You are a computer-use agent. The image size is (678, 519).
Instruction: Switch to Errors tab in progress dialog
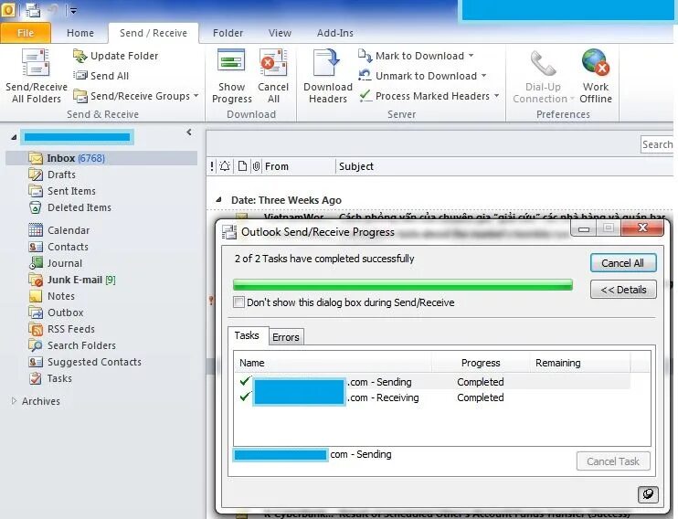pos(286,337)
